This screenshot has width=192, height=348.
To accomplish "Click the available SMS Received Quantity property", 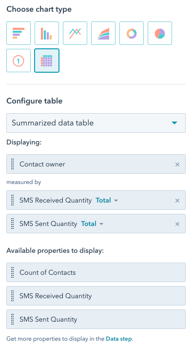I will (x=96, y=296).
